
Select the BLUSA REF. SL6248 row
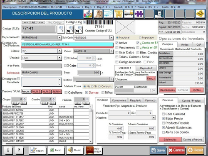46,127
